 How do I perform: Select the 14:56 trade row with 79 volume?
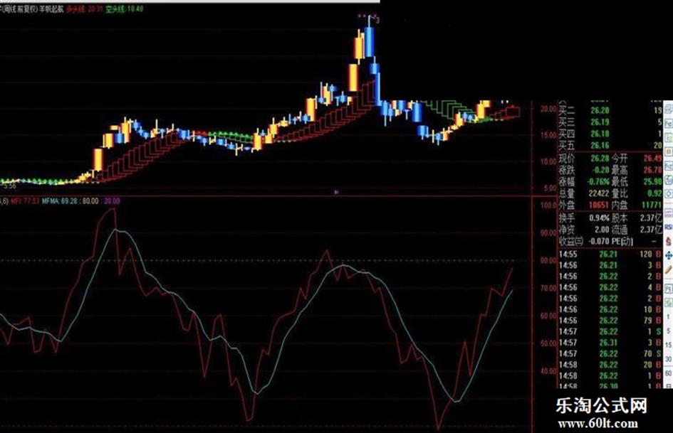click(610, 320)
